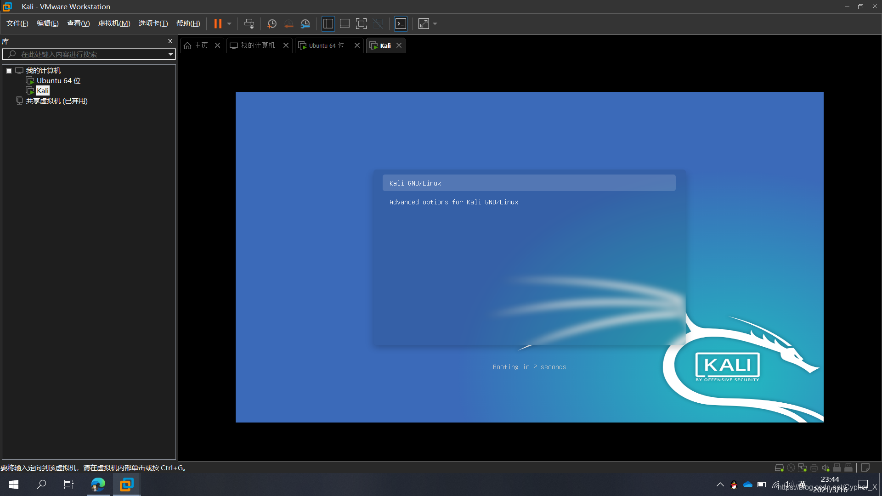The height and width of the screenshot is (496, 882).
Task: Open the 文件(F) menu
Action: coord(17,23)
